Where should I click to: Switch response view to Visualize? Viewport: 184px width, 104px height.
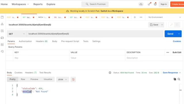pyautogui.click(x=48, y=79)
